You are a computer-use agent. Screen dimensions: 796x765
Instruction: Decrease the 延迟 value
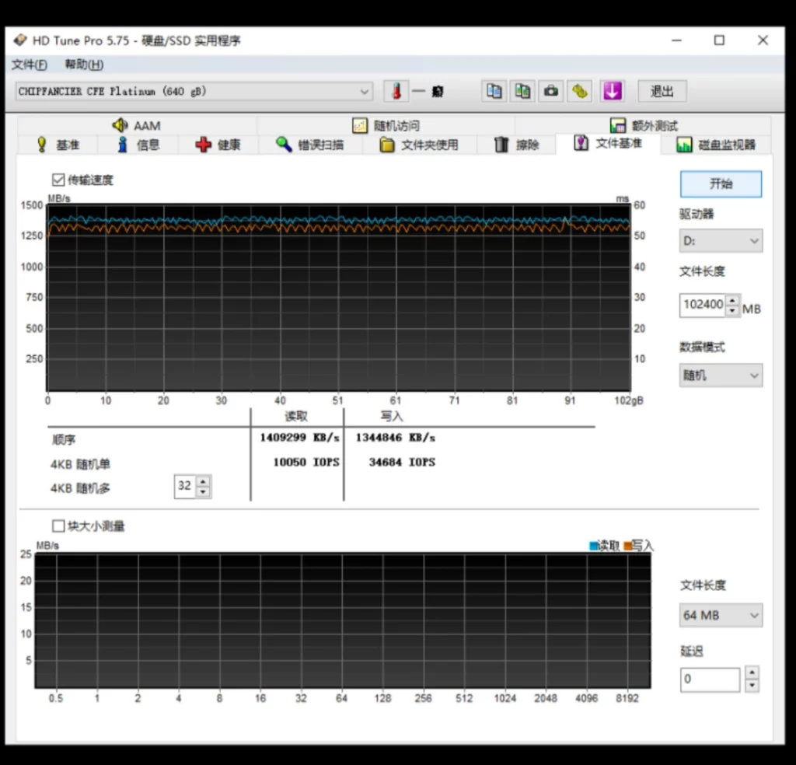[752, 685]
